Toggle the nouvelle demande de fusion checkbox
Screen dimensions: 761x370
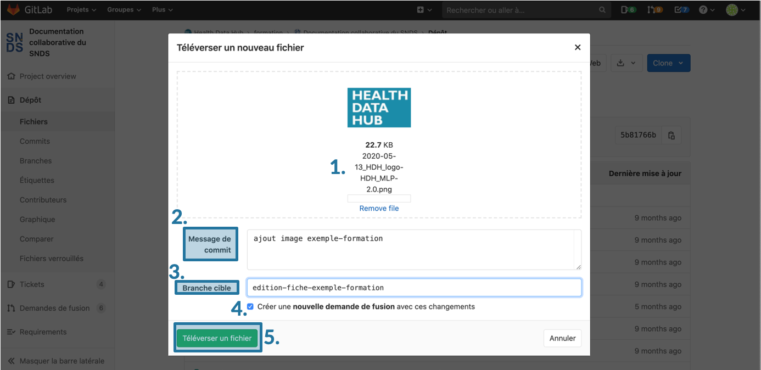point(250,306)
